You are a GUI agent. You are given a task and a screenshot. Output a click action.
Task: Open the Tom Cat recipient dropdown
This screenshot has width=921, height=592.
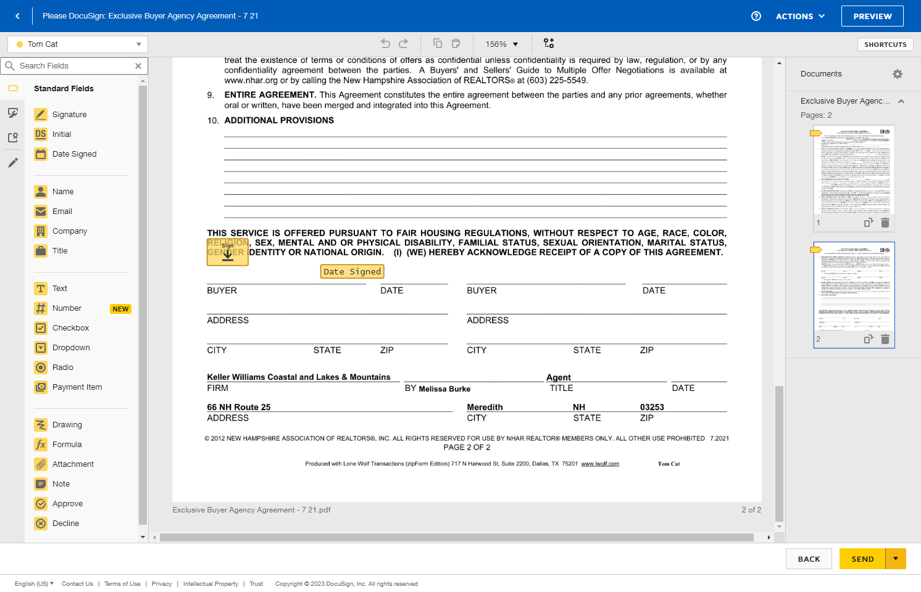pos(78,44)
